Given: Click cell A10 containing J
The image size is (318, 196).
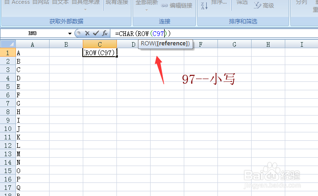Looking at the screenshot, I should pyautogui.click(x=32, y=129).
